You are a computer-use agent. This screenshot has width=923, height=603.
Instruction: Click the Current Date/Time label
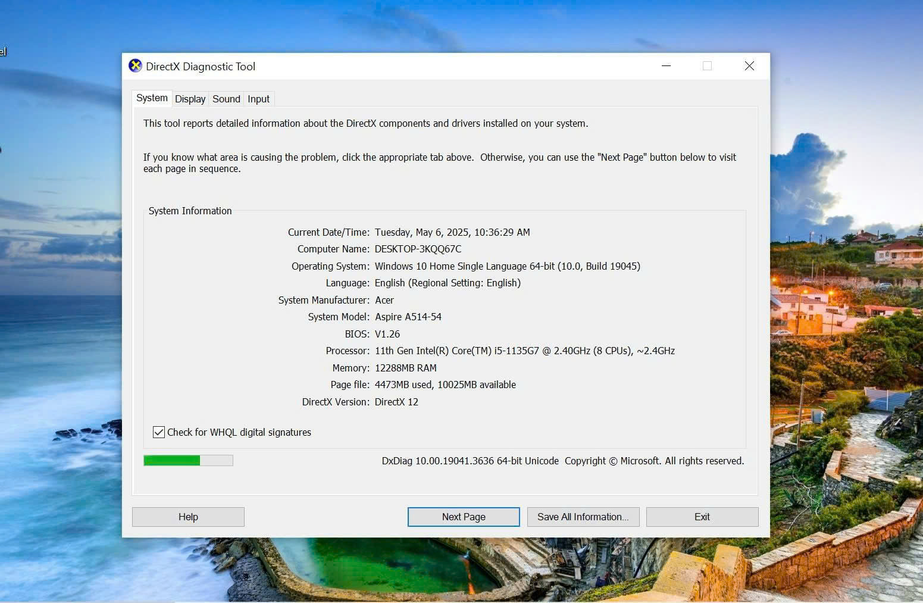(x=328, y=232)
